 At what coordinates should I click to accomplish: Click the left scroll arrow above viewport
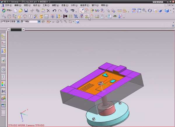(x=9, y=29)
